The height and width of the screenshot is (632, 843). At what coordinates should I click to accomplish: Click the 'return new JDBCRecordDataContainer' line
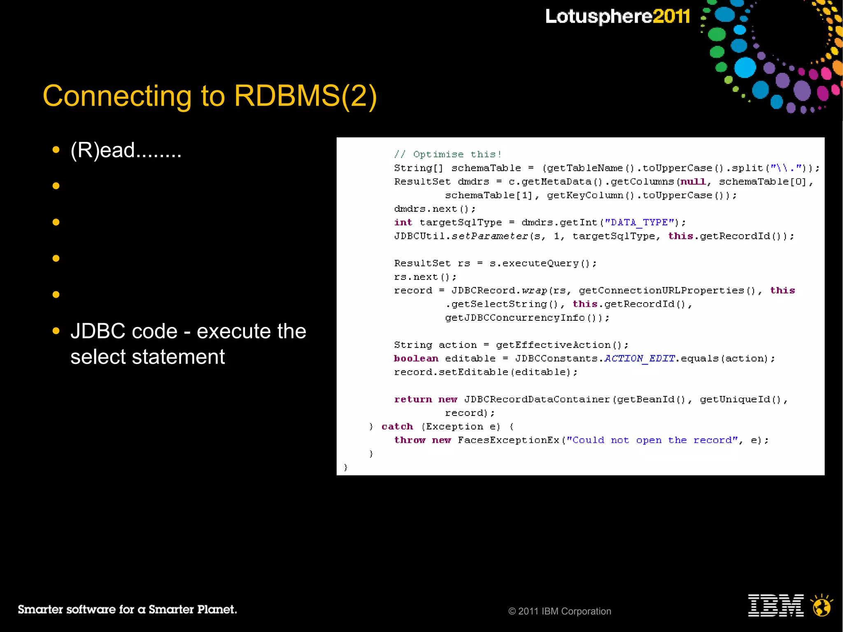[591, 399]
